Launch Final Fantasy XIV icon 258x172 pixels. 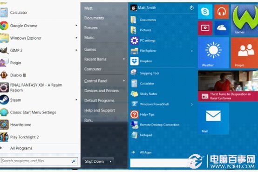4,88
